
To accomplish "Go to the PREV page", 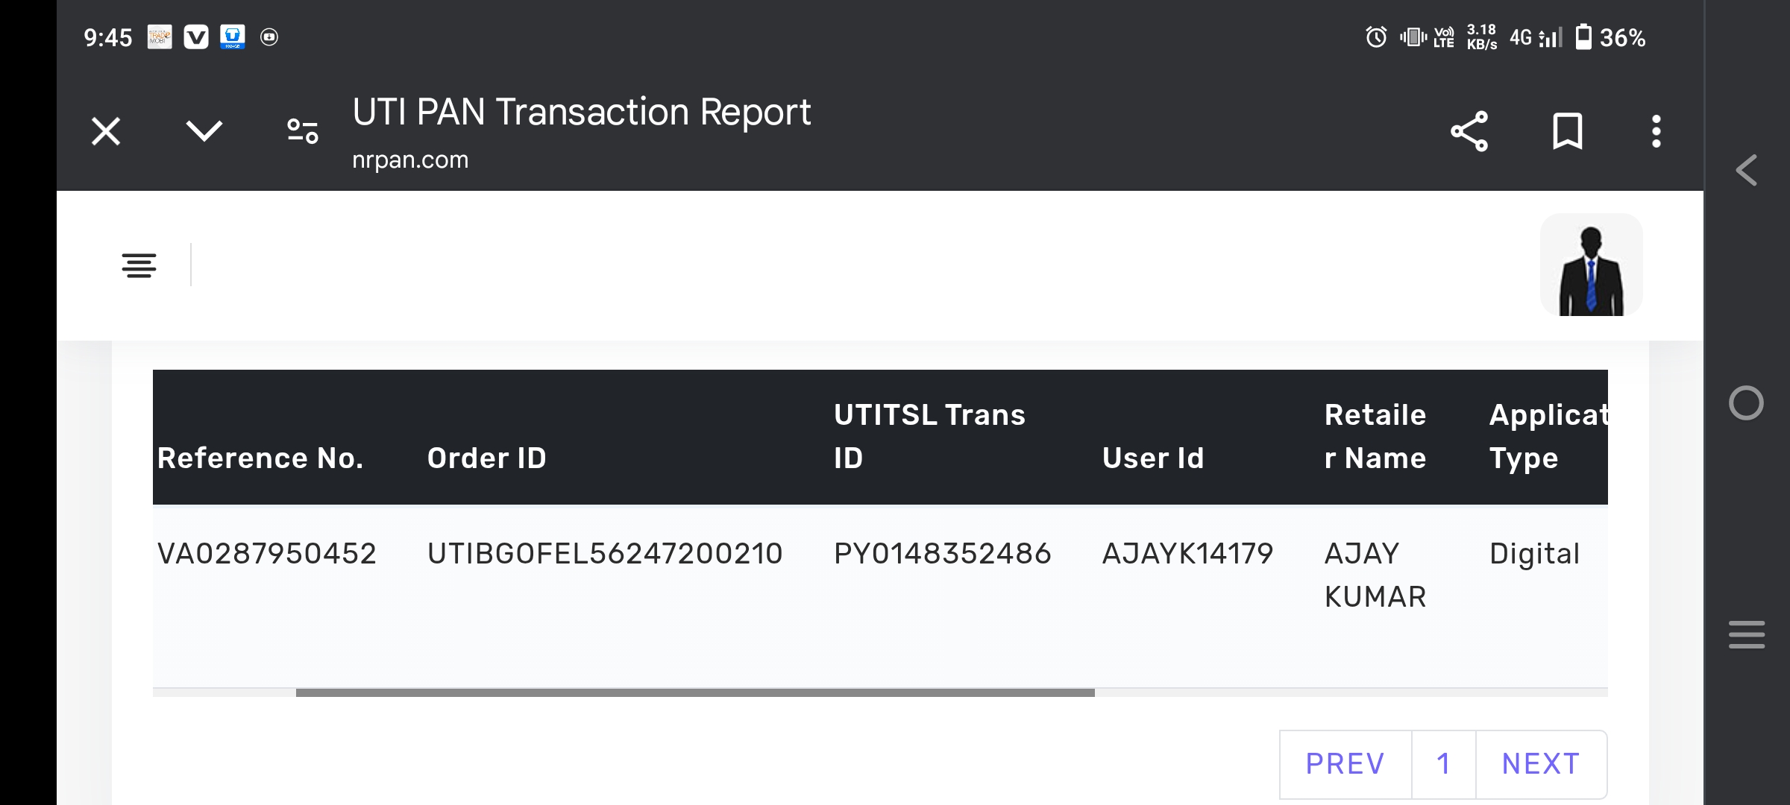I will [1345, 764].
